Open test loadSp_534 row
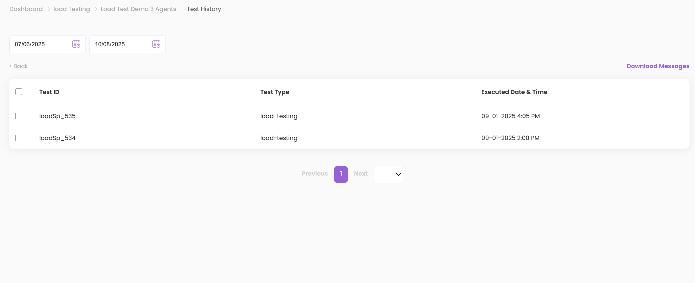 tap(58, 138)
